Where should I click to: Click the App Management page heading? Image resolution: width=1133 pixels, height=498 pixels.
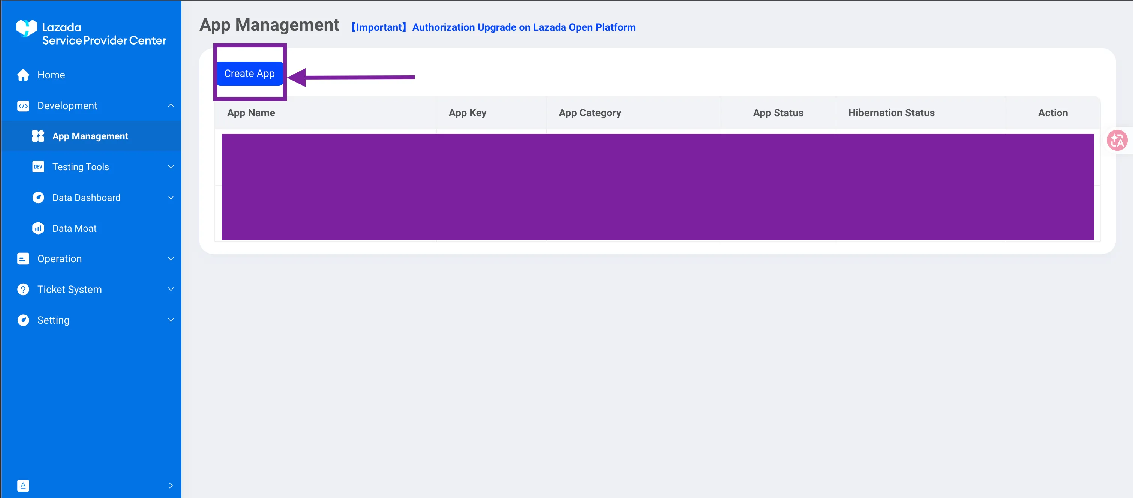[269, 25]
